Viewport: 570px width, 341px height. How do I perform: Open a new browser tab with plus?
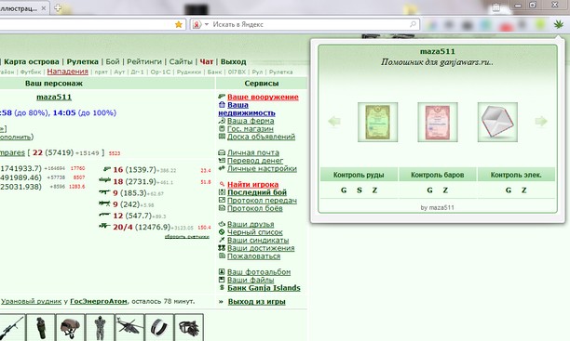pos(58,8)
